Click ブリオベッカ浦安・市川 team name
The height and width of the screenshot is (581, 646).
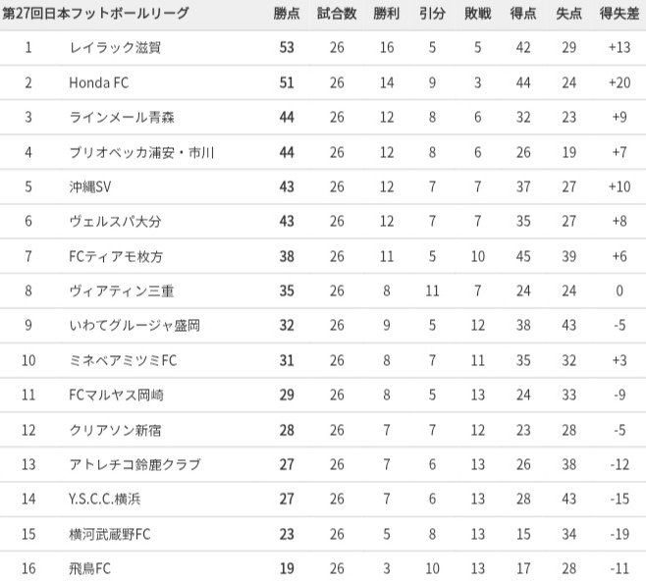142,152
